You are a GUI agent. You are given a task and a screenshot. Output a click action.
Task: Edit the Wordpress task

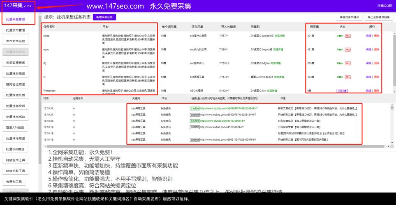[368, 91]
